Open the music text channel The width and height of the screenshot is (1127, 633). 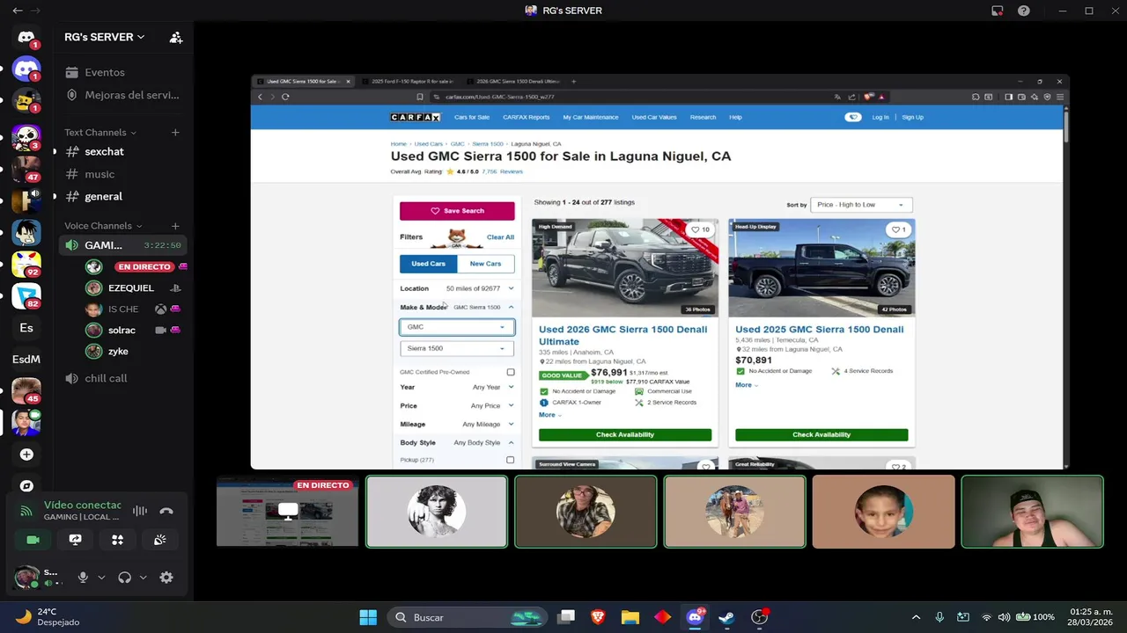pyautogui.click(x=123, y=174)
